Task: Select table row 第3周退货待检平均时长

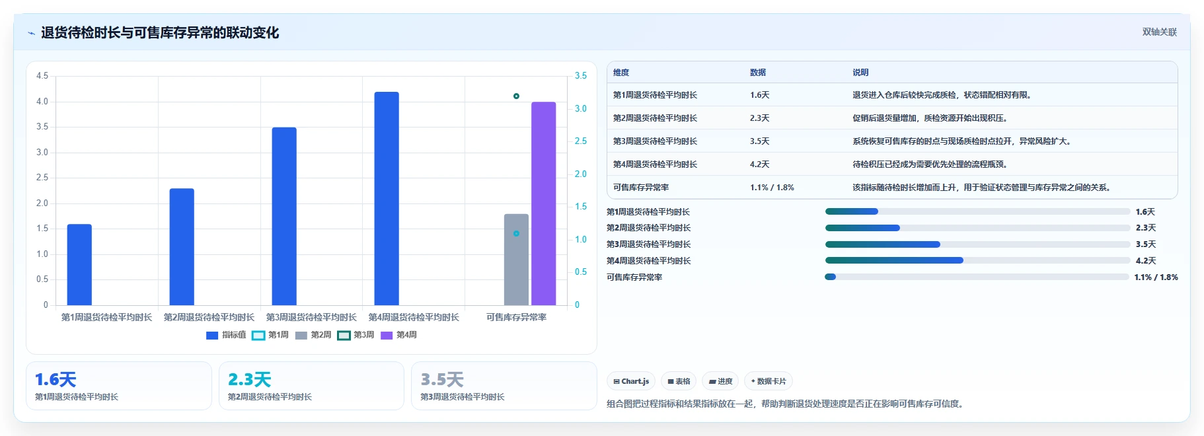Action: 892,141
